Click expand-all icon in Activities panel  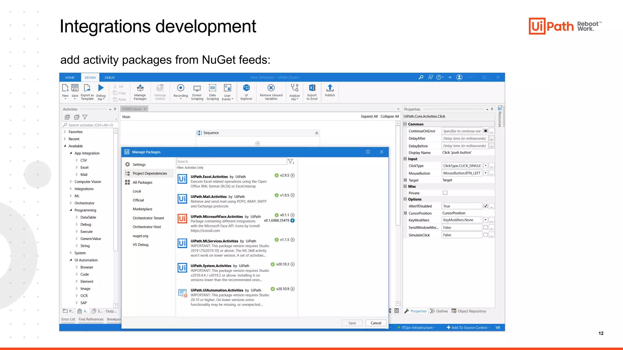[x=67, y=117]
